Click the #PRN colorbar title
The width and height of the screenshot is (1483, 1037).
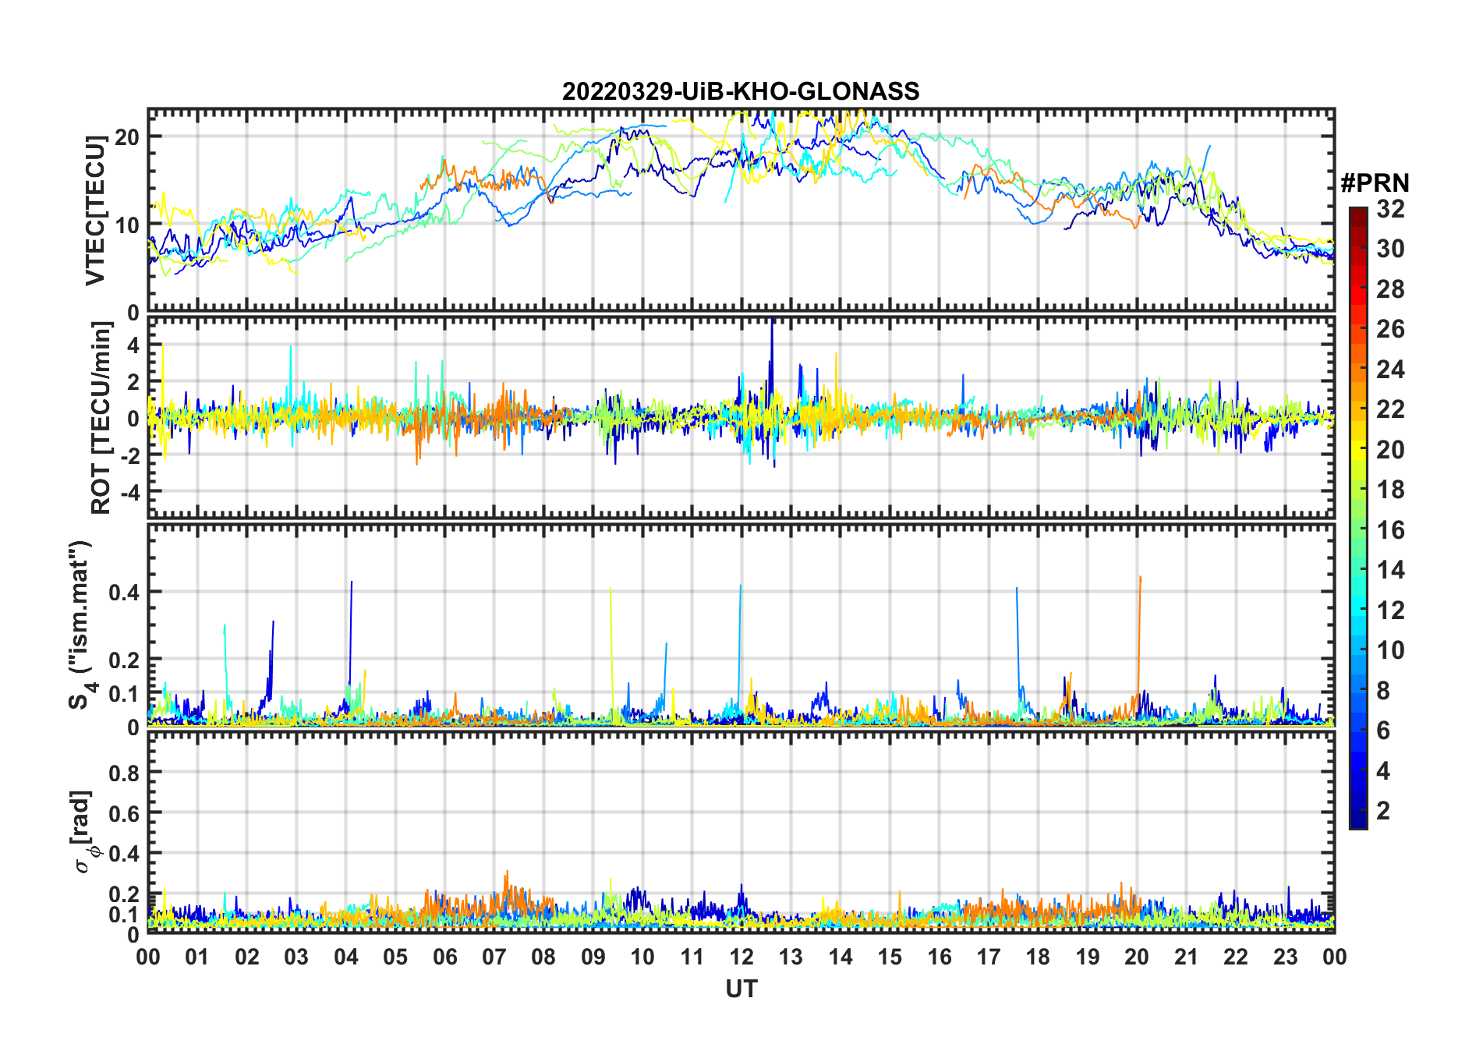pyautogui.click(x=1375, y=183)
